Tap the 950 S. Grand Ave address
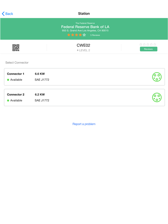 [x=85, y=31]
